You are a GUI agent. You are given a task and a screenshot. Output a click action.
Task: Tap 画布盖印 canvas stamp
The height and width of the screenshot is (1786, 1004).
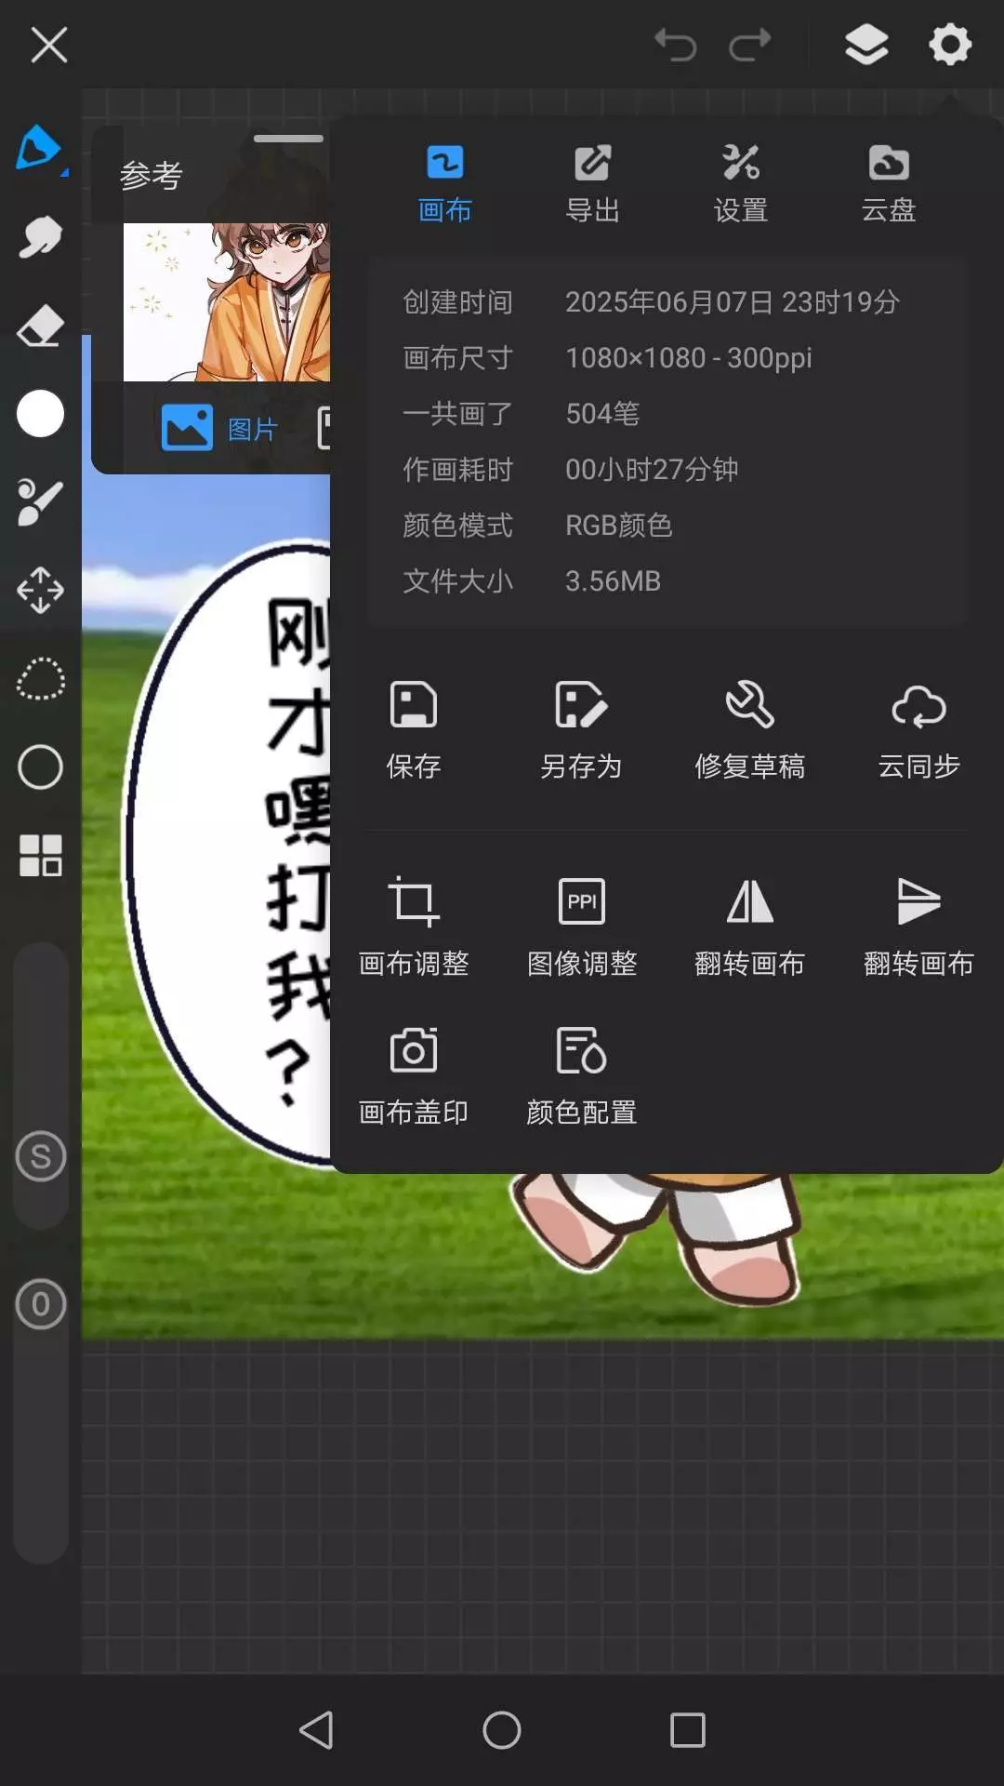[414, 1074]
